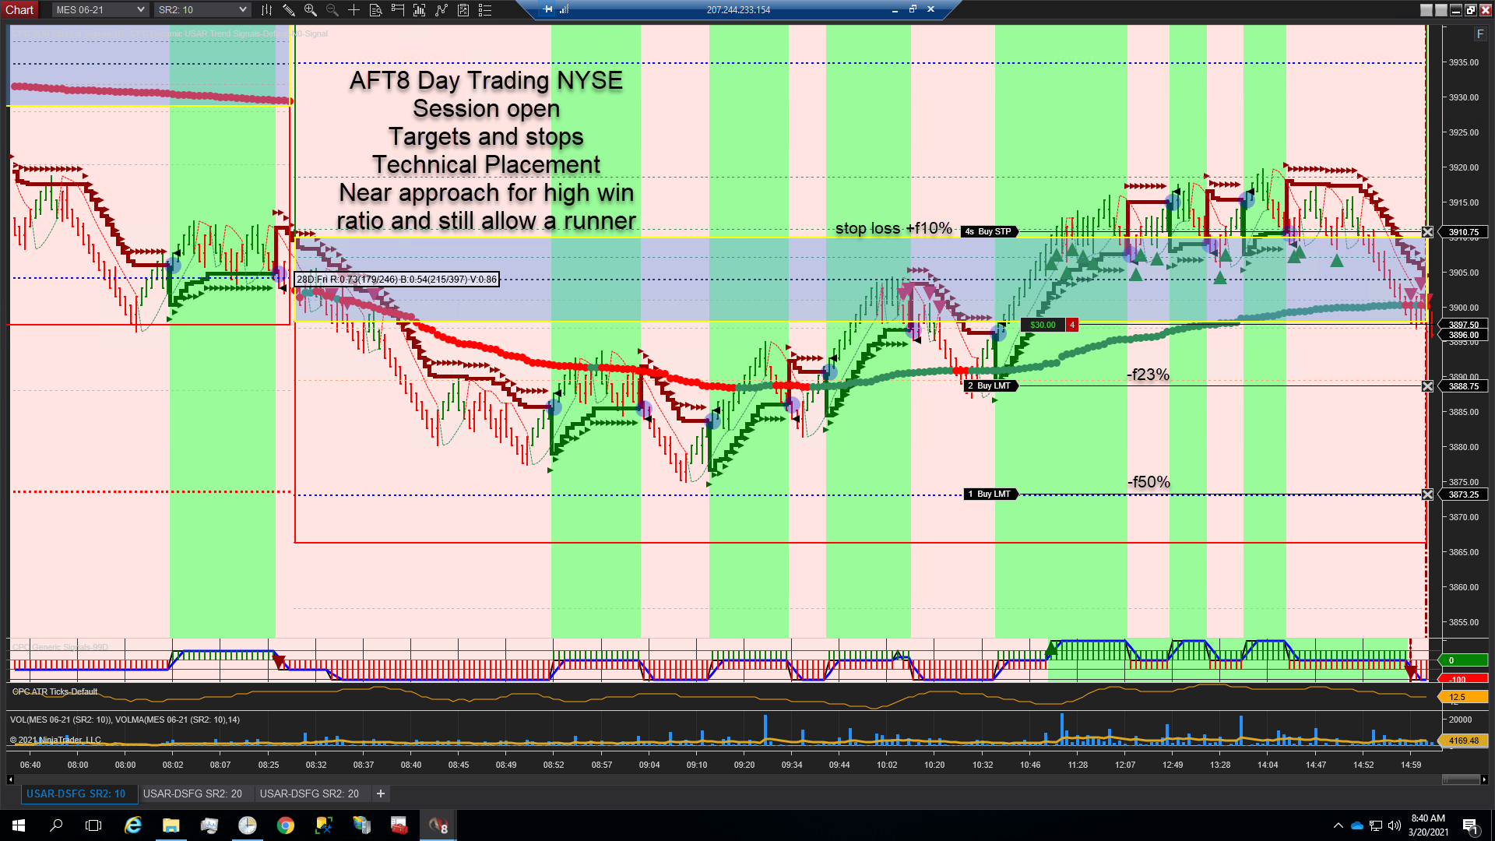Open the chart properties list icon
This screenshot has width=1495, height=841.
[x=485, y=10]
